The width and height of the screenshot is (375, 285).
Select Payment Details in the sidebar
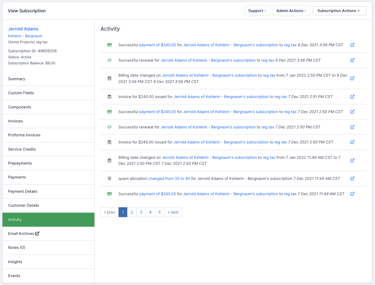[23, 191]
